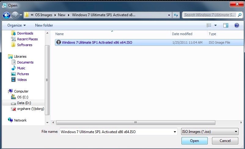Click the Data (D:) drive icon

[13, 104]
